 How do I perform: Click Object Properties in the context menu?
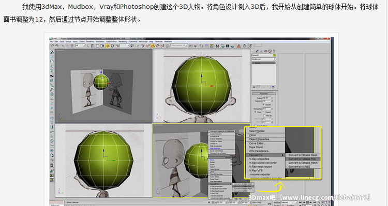point(260,139)
